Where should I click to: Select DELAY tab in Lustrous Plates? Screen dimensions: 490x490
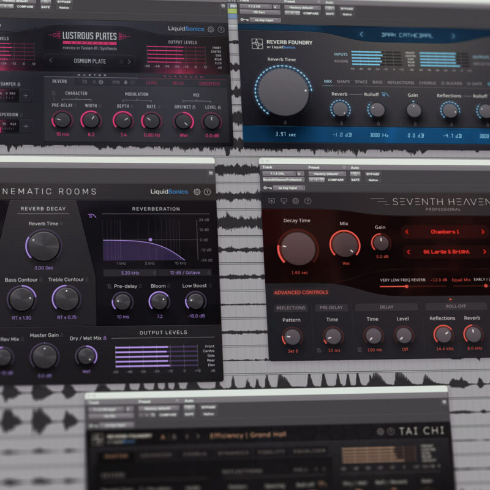[178, 83]
